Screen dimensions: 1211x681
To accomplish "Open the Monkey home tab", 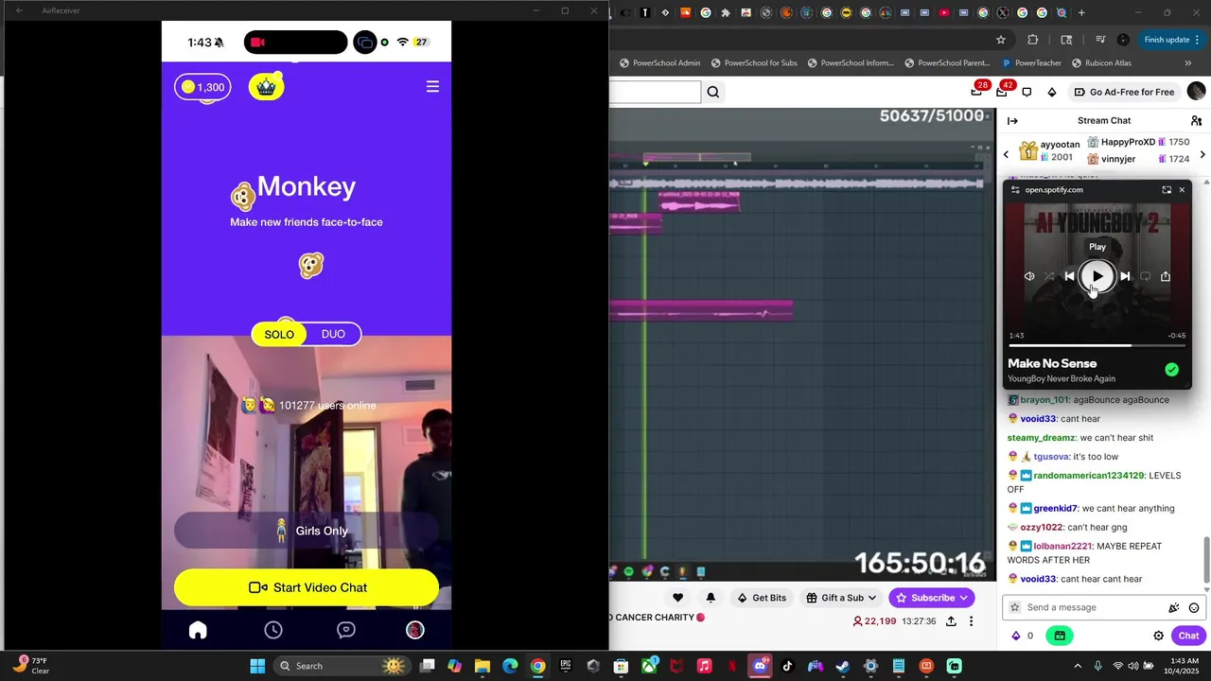I will 198,630.
